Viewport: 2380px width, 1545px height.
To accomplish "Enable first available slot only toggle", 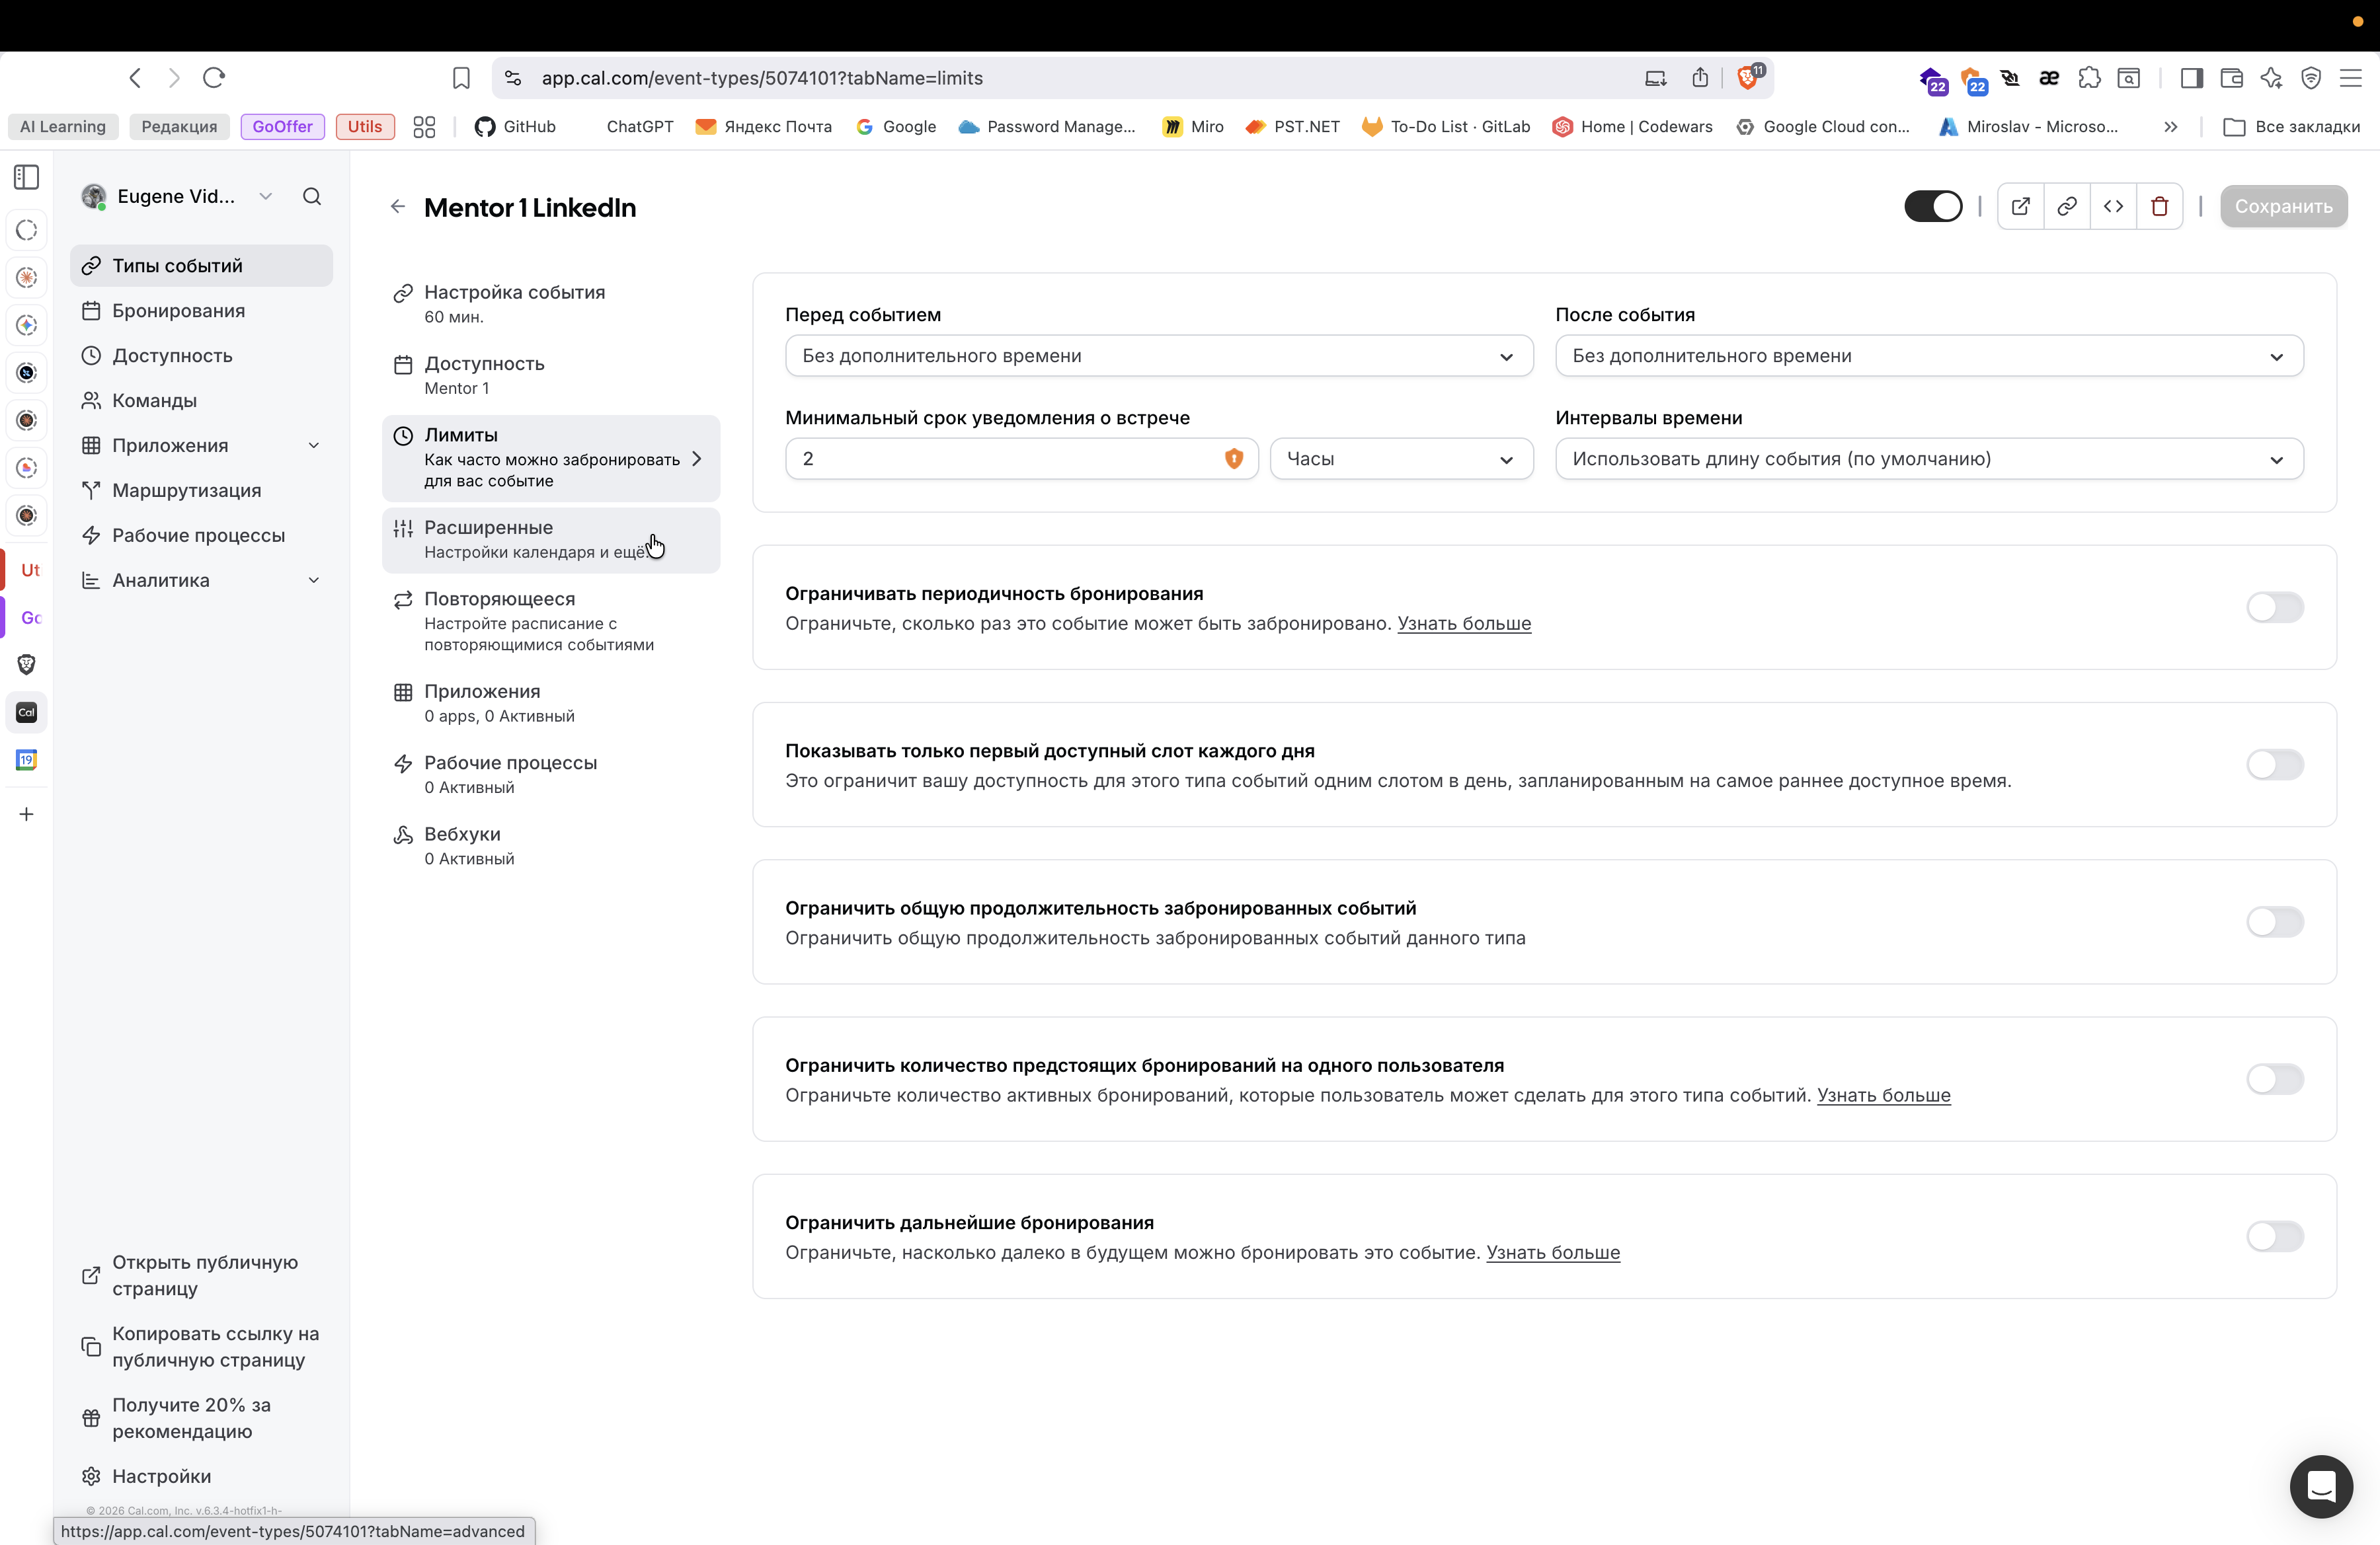I will [2275, 765].
